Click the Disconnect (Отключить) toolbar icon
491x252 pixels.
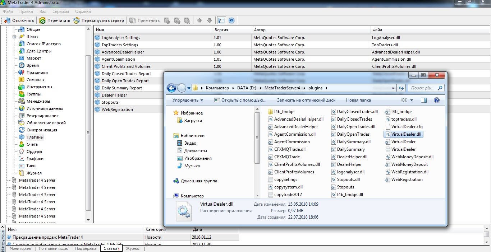7,20
